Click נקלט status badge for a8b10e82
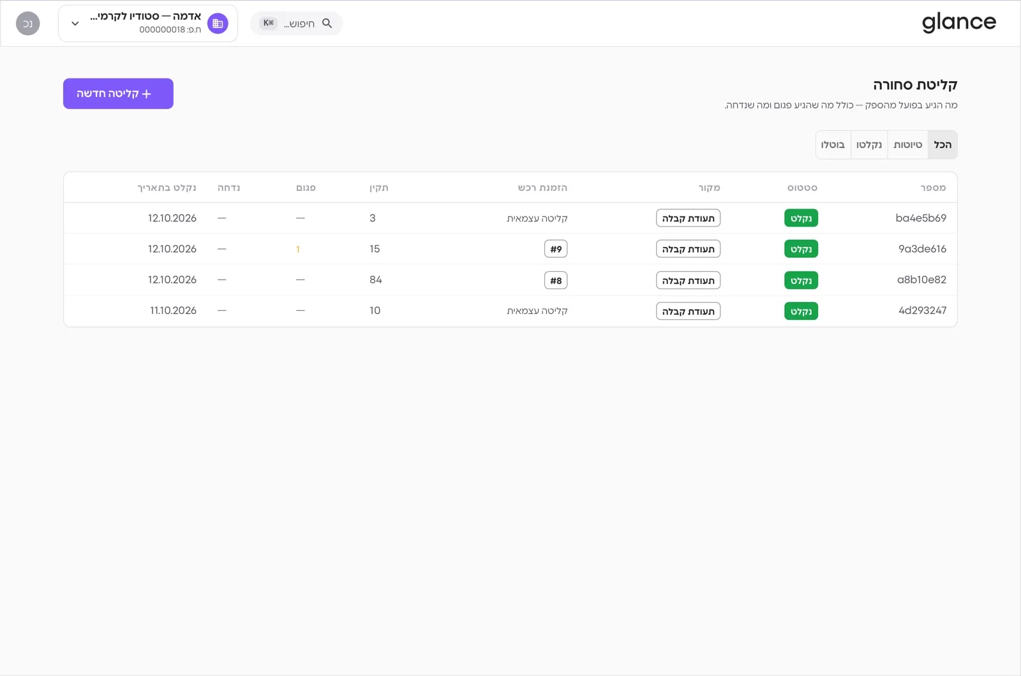The image size is (1021, 676). click(x=801, y=280)
